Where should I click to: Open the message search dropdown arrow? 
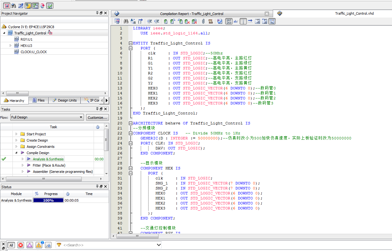pyautogui.click(x=159, y=245)
